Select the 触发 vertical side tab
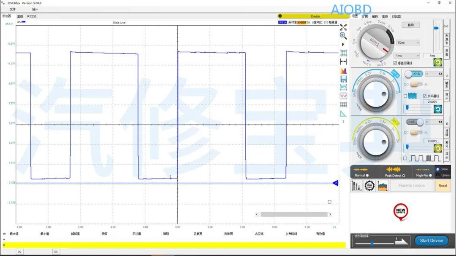Viewport: 456px width, 256px height. pos(447,85)
